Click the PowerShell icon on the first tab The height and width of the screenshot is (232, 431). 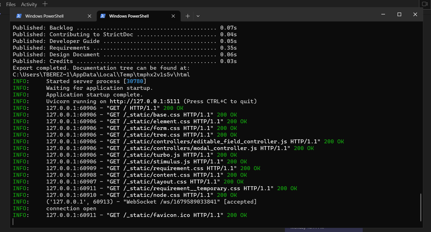click(x=19, y=16)
